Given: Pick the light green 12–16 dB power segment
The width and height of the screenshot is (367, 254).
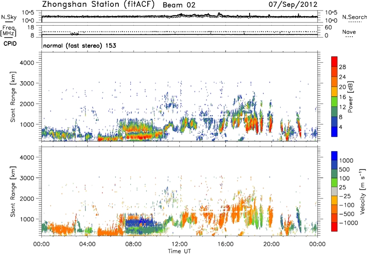Looking at the screenshot, I should (x=334, y=102).
